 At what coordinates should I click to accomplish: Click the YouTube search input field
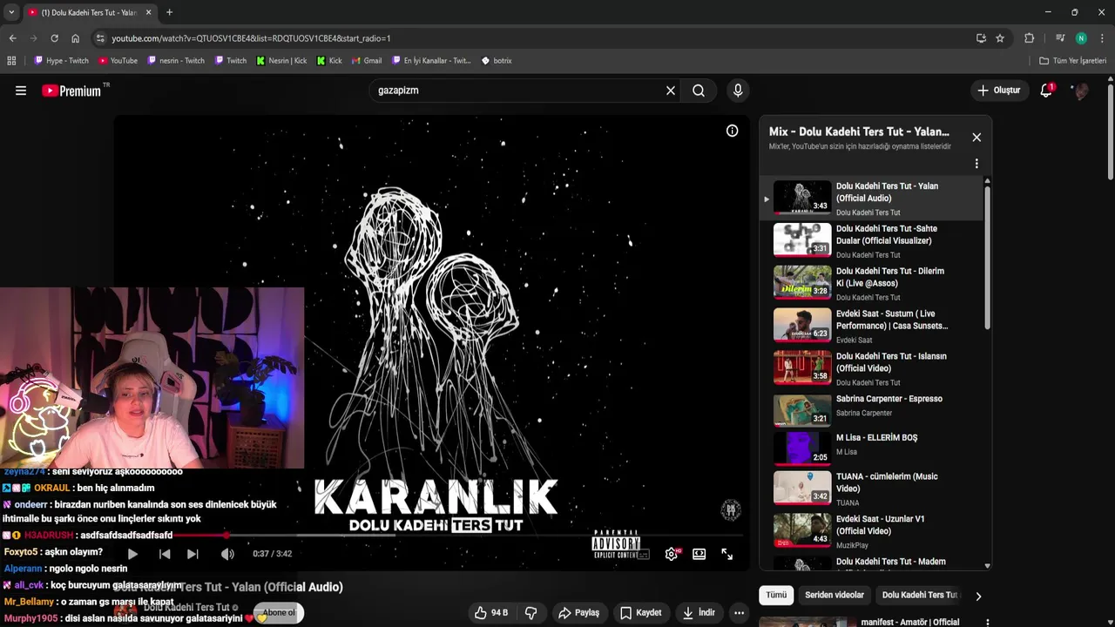click(518, 91)
